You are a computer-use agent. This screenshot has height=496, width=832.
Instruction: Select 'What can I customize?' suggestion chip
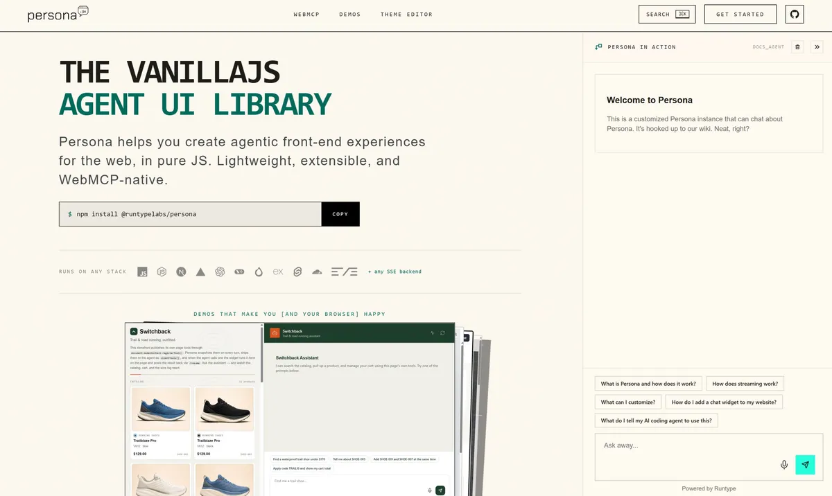pos(628,402)
